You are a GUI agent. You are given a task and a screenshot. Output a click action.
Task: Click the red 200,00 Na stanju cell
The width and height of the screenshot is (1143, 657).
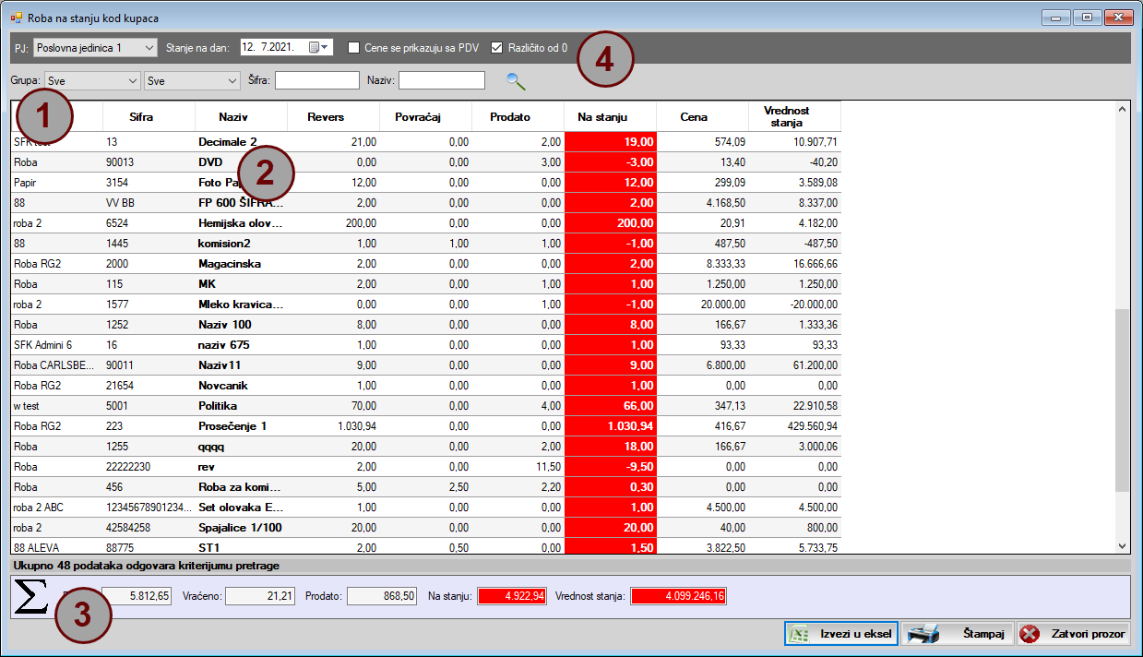[x=610, y=223]
